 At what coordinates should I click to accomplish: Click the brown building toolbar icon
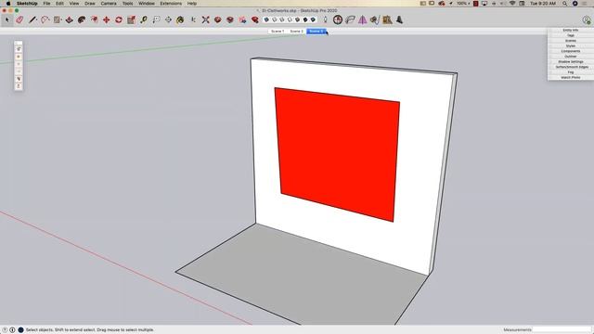[387, 19]
